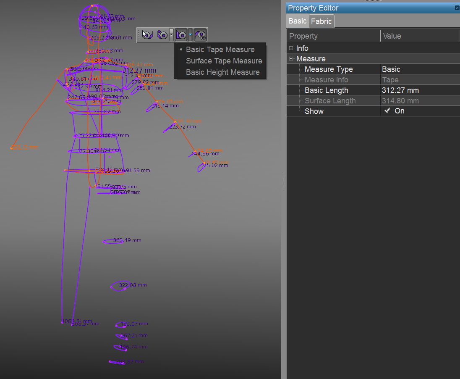Click the Value column header

coord(420,36)
